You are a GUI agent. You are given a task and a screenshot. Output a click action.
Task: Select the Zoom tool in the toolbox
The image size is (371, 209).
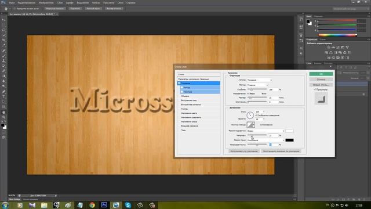pyautogui.click(x=3, y=117)
